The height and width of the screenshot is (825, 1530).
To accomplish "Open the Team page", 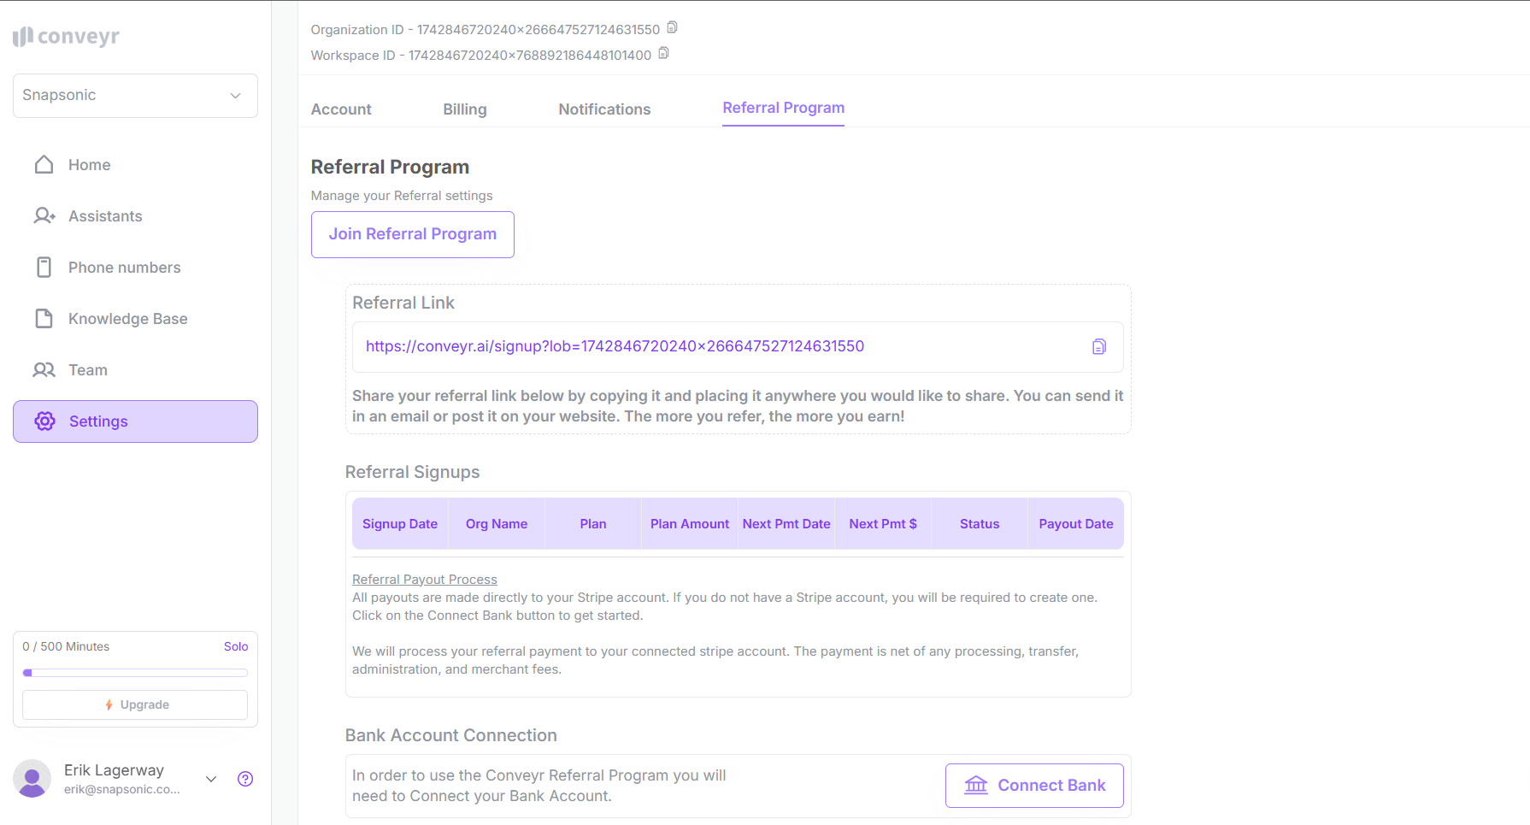I will coord(135,370).
